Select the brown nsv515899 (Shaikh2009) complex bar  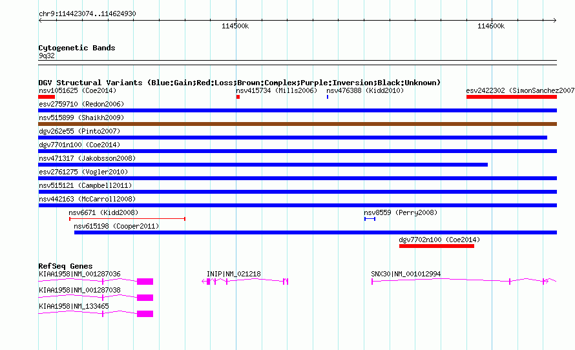click(x=297, y=124)
